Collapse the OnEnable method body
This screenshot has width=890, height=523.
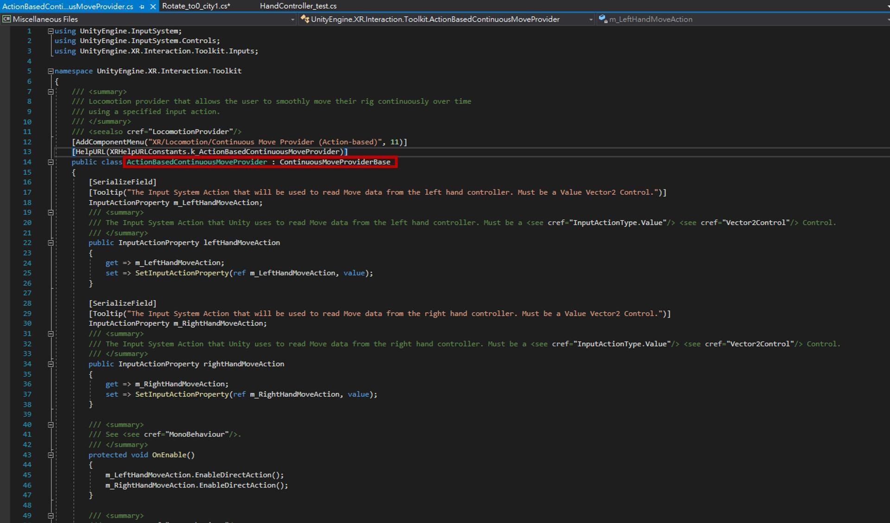point(50,455)
